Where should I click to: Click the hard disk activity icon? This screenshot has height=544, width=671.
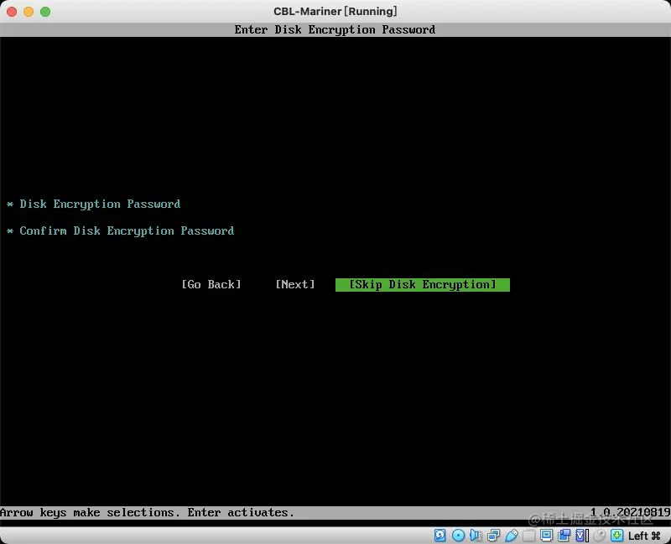440,536
